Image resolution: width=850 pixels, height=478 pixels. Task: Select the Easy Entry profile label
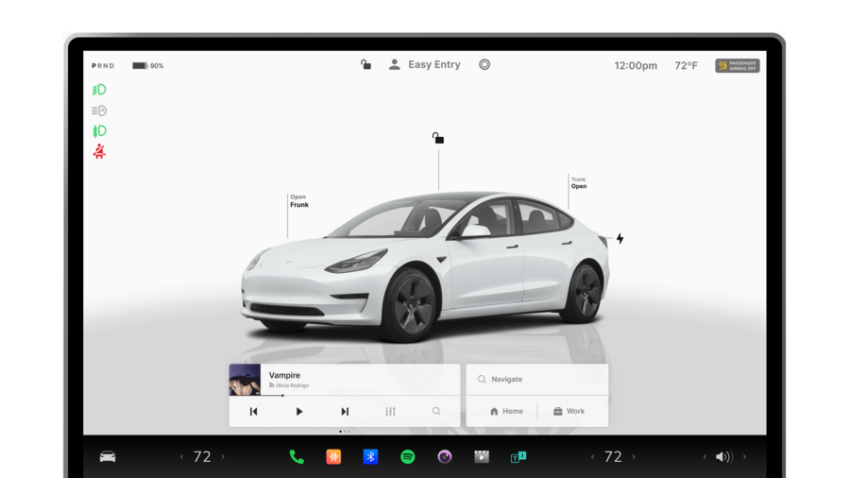(x=434, y=64)
